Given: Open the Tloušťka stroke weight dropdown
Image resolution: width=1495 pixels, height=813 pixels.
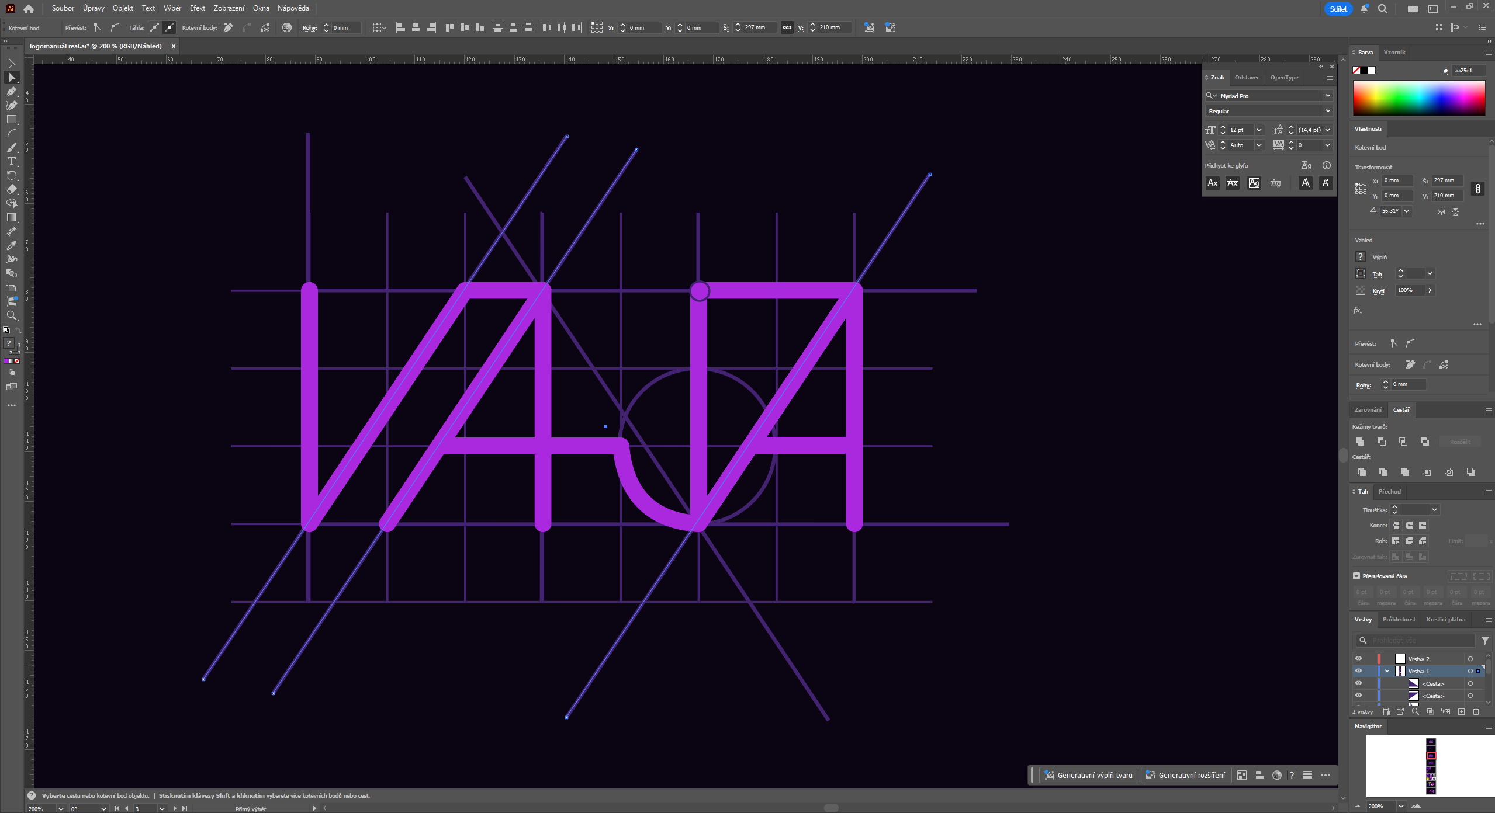Looking at the screenshot, I should [x=1434, y=510].
